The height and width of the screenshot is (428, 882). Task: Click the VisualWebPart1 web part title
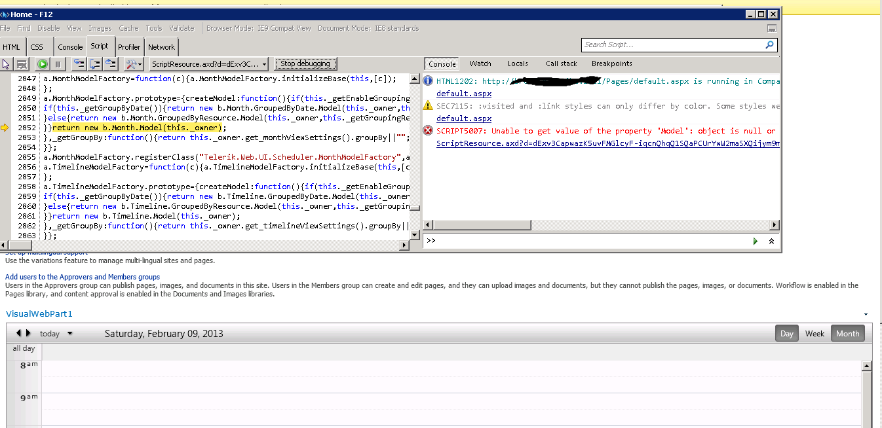39,314
